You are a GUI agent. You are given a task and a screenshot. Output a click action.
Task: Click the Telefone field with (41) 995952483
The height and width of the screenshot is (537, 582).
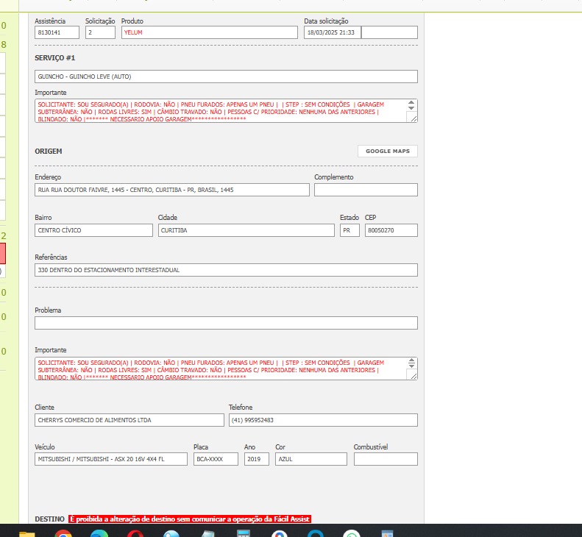pos(323,420)
